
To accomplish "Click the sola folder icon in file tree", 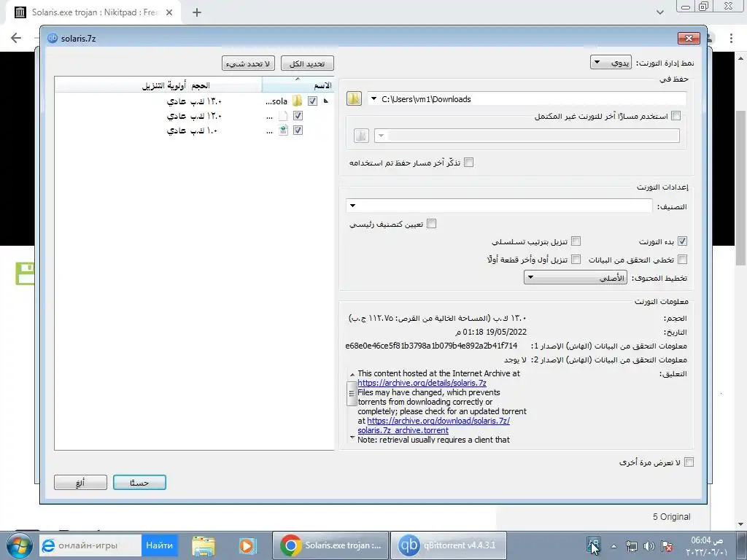I will point(298,101).
